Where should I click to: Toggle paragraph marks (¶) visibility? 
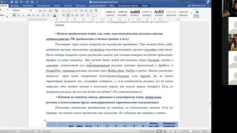tap(96, 11)
